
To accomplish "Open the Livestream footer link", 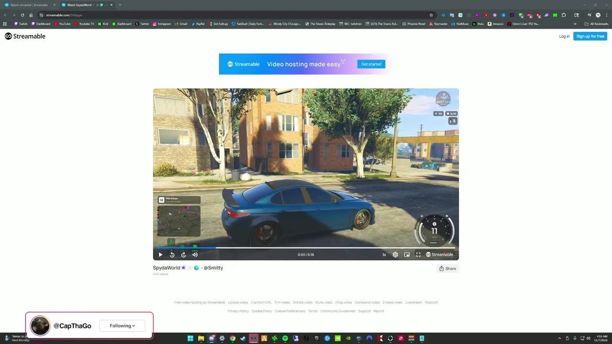I will click(414, 302).
